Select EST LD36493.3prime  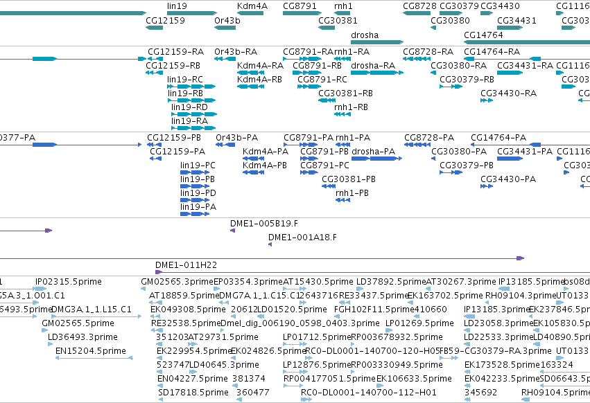[83, 337]
